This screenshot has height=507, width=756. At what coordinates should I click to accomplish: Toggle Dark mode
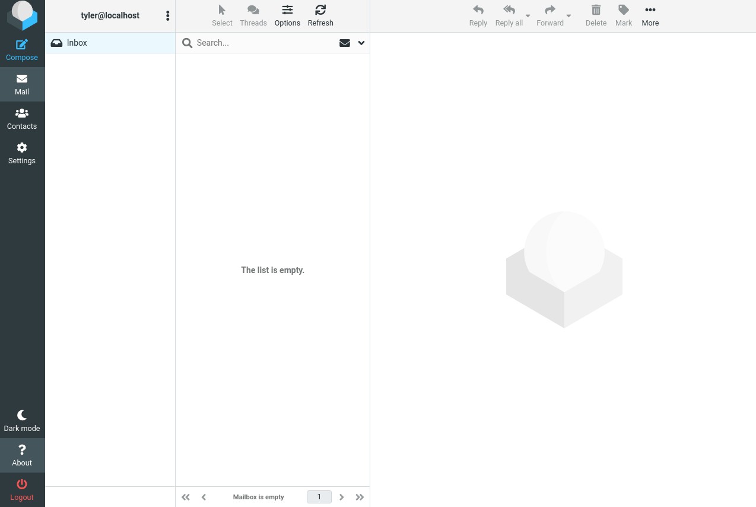pos(22,416)
